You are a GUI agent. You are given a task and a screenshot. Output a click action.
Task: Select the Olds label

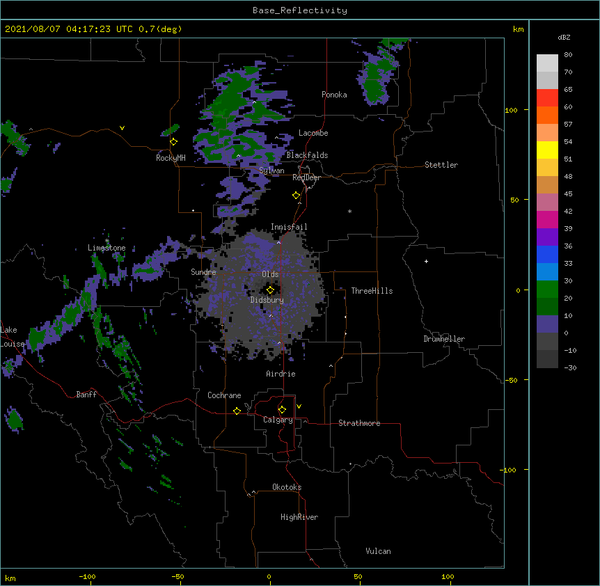[x=270, y=274]
